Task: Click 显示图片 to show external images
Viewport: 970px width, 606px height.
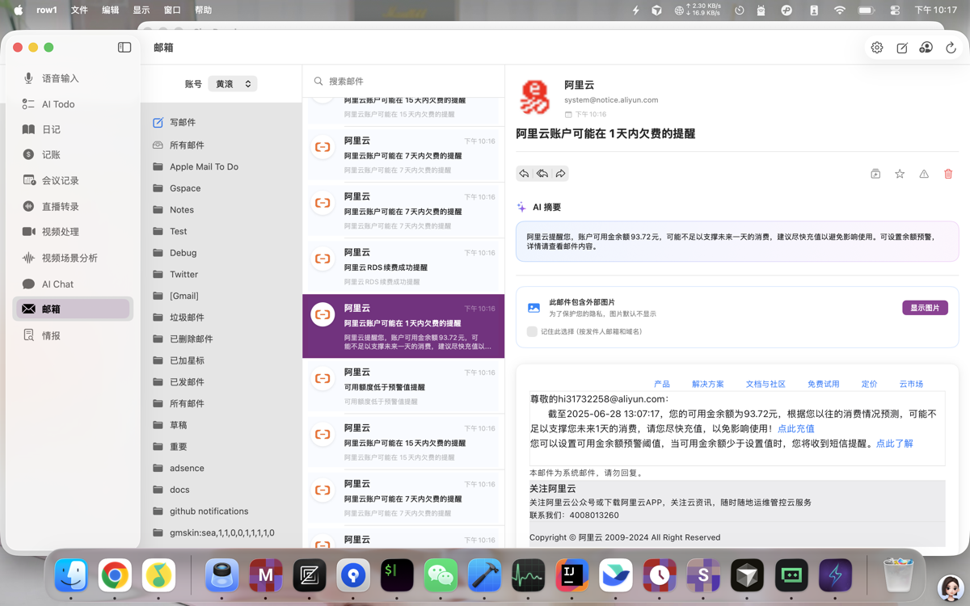Action: point(924,308)
